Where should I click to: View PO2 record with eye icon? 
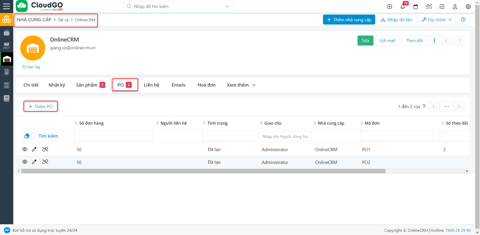tap(25, 162)
